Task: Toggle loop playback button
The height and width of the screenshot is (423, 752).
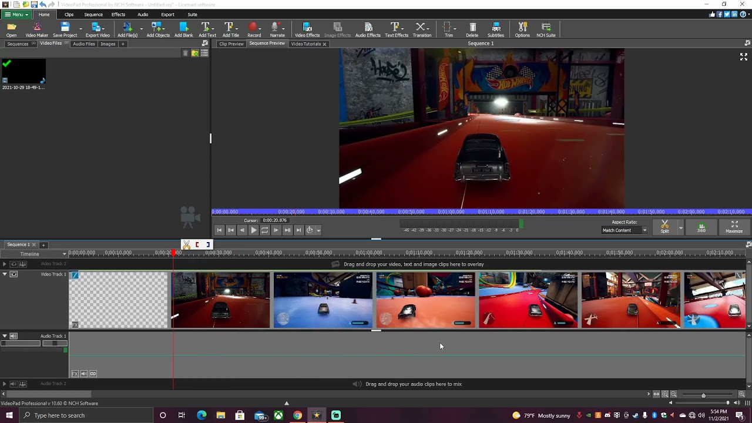Action: click(x=264, y=230)
